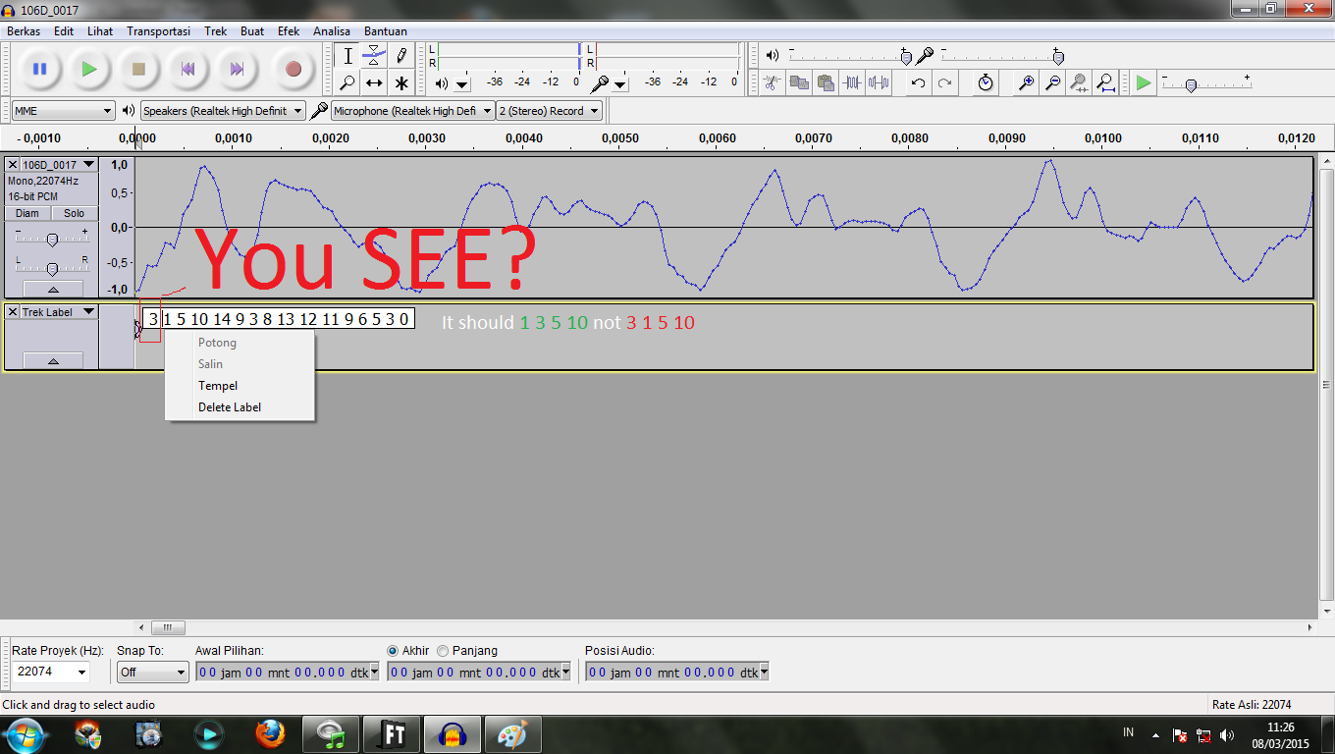1335x754 pixels.
Task: Open the Snap To dropdown
Action: coord(152,673)
